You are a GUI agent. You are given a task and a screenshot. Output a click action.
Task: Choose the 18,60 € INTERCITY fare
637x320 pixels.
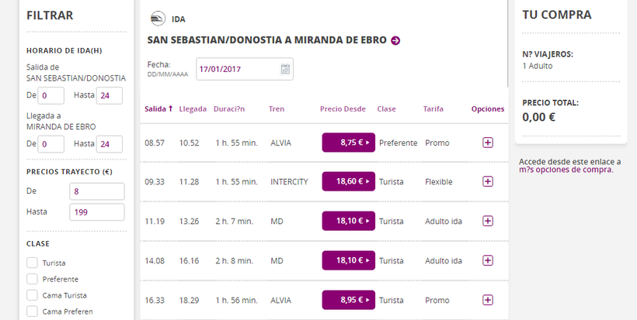348,181
